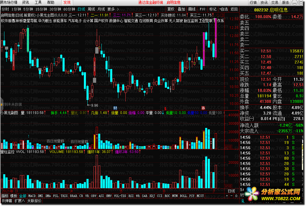Switch to the 分时 chart
Viewport: 306px width, 206px height.
coord(5,9)
